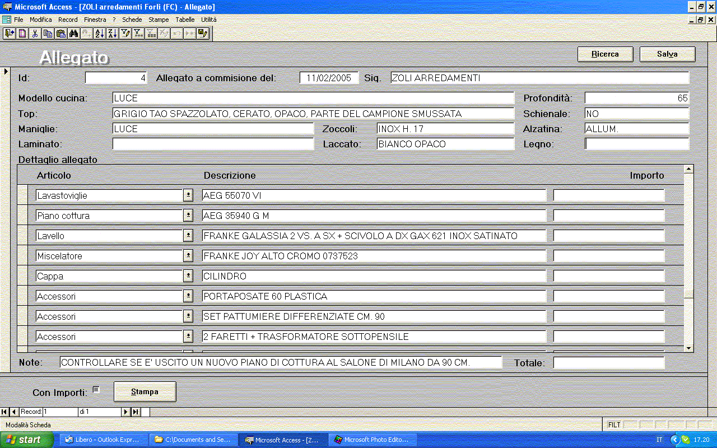Viewport: 717px width, 448px height.
Task: Click the Ricerca button
Action: tap(606, 54)
